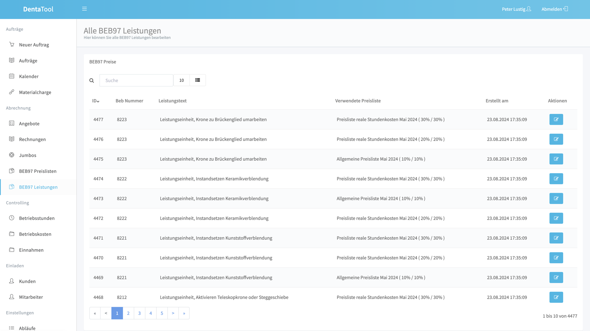The image size is (590, 331).
Task: Click the Peter Lustig user profile icon
Action: point(529,9)
